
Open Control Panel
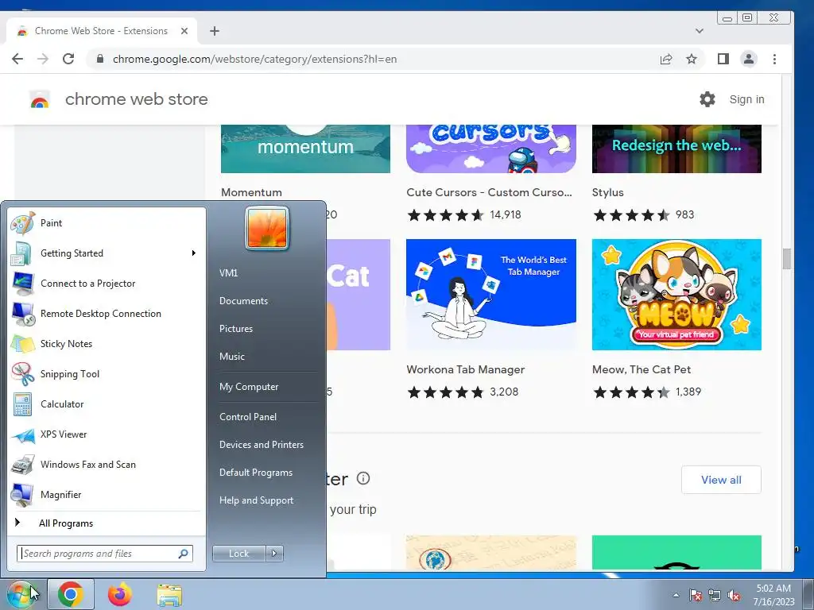coord(248,417)
